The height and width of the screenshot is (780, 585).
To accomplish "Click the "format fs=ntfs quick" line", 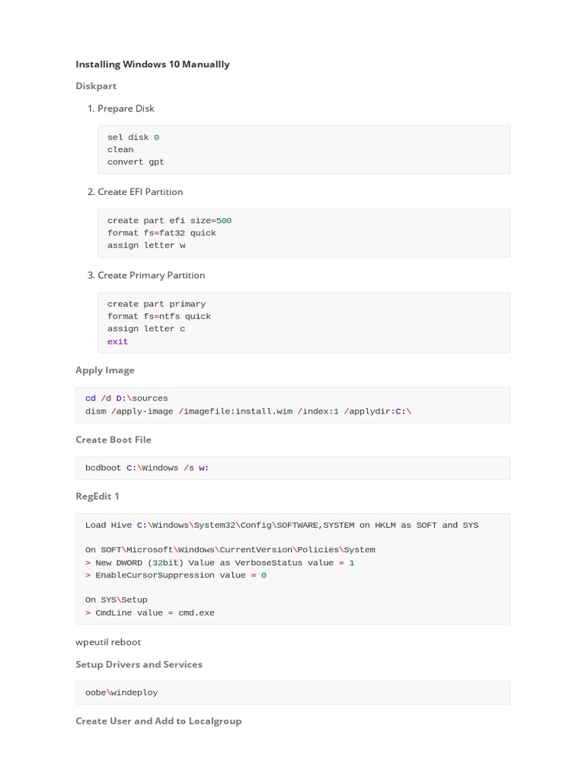I will (159, 316).
